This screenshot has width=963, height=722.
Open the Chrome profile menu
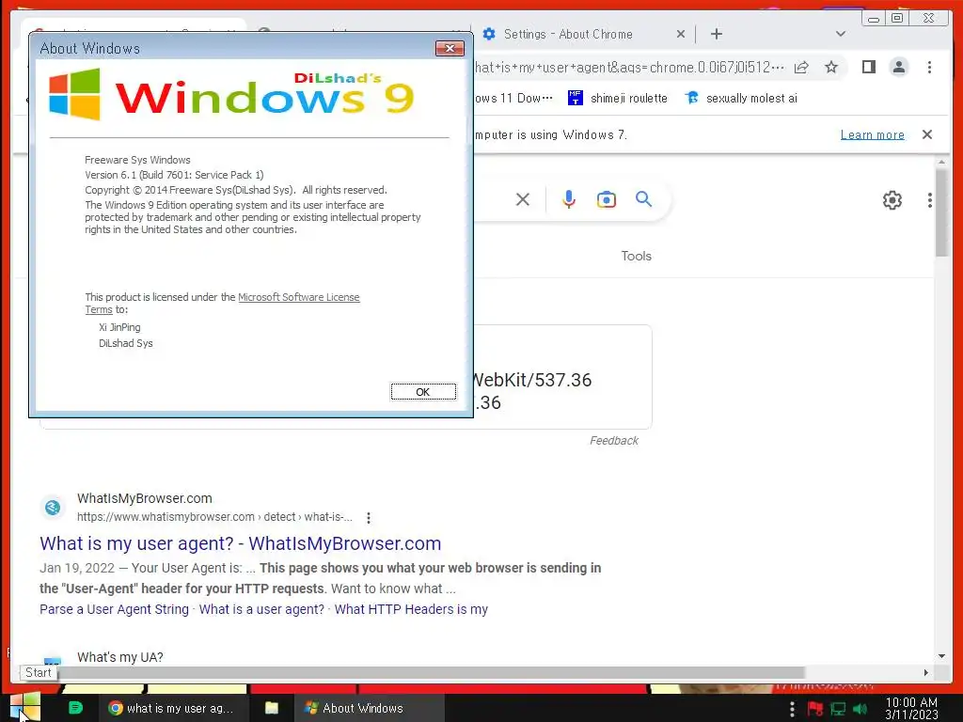pos(898,67)
